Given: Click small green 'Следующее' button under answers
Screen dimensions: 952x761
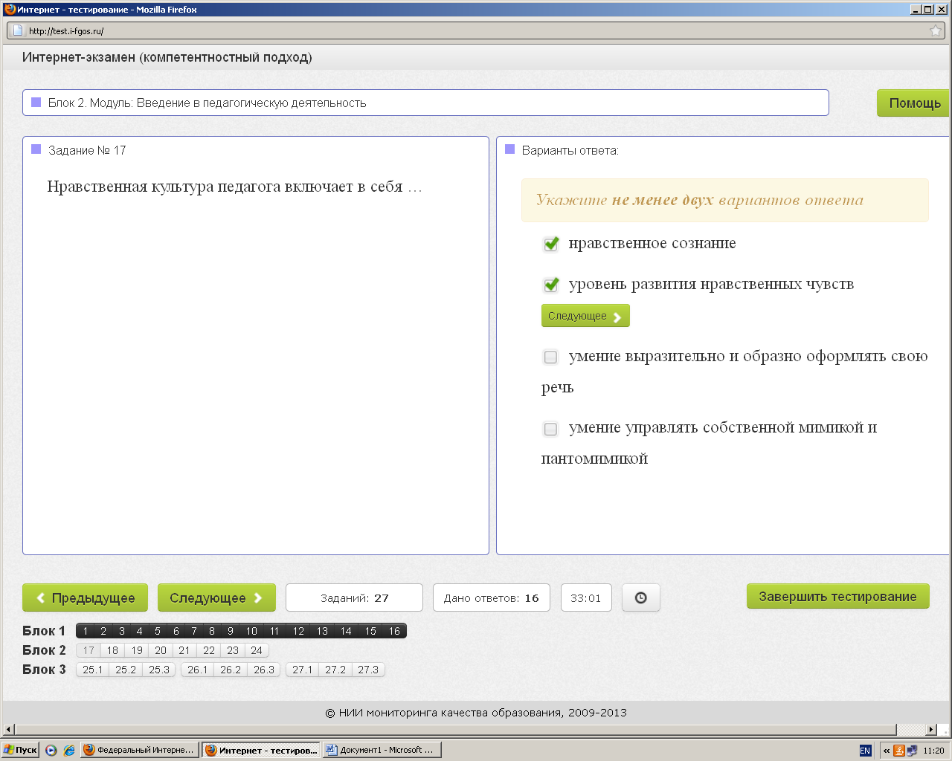Looking at the screenshot, I should click(x=585, y=316).
